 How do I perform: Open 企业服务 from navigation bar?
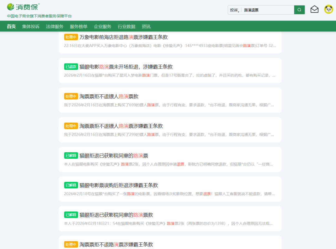[103, 26]
